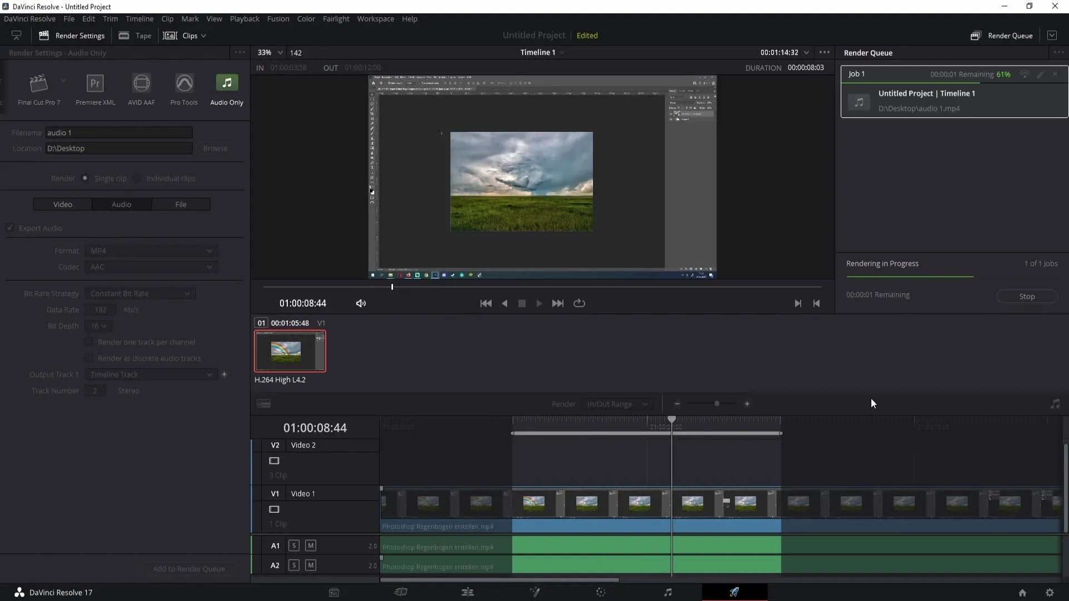This screenshot has height=601, width=1069.
Task: Click the Browse location button
Action: tap(215, 147)
